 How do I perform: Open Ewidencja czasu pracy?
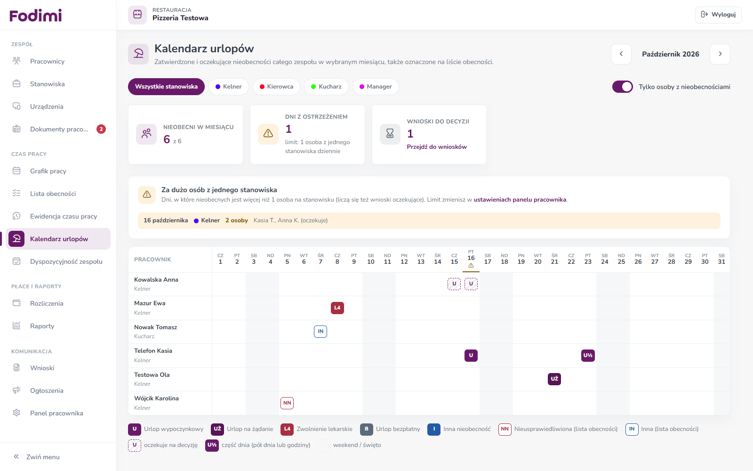(x=58, y=216)
